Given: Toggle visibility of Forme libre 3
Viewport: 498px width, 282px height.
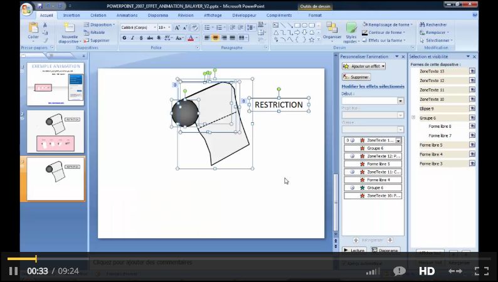Looking at the screenshot, I should [x=472, y=164].
